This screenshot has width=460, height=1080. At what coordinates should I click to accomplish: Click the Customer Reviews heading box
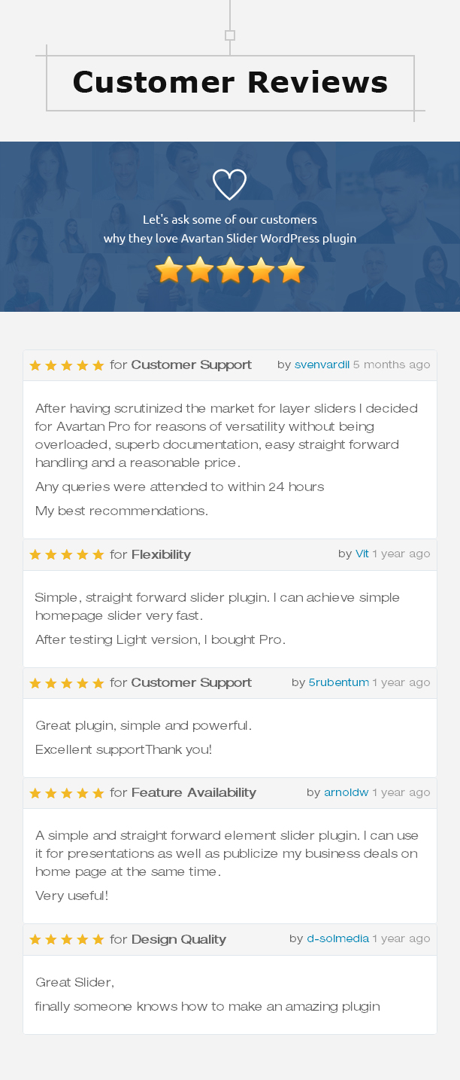point(230,83)
